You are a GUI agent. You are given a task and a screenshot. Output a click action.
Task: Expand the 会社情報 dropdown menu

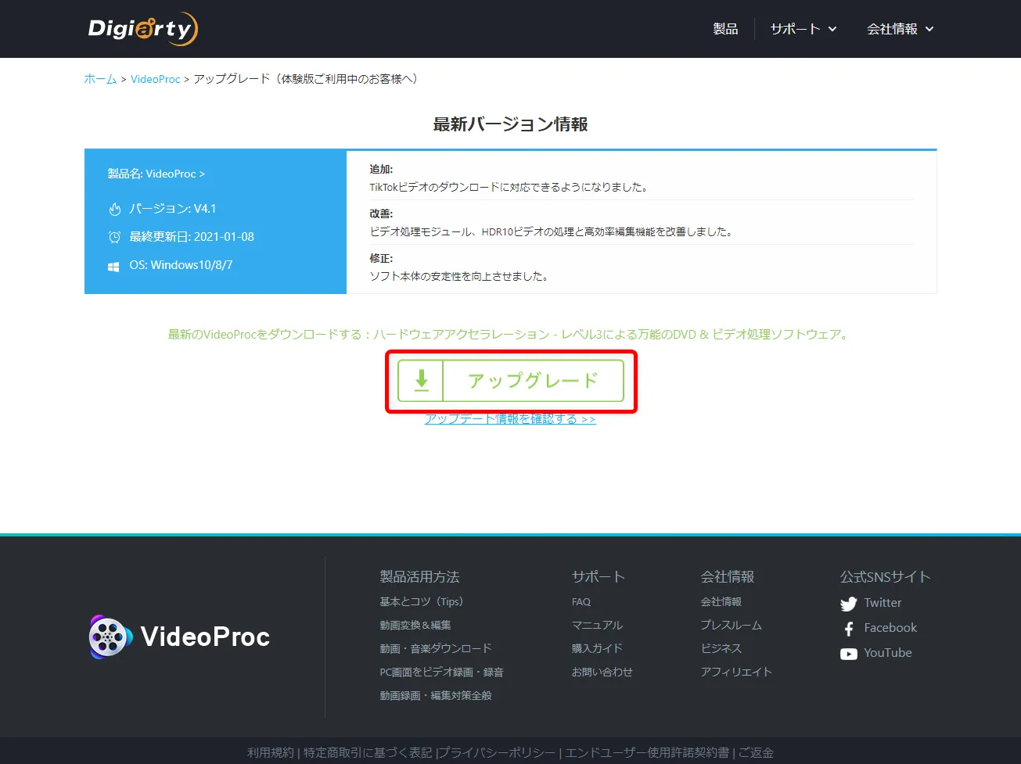pos(901,29)
